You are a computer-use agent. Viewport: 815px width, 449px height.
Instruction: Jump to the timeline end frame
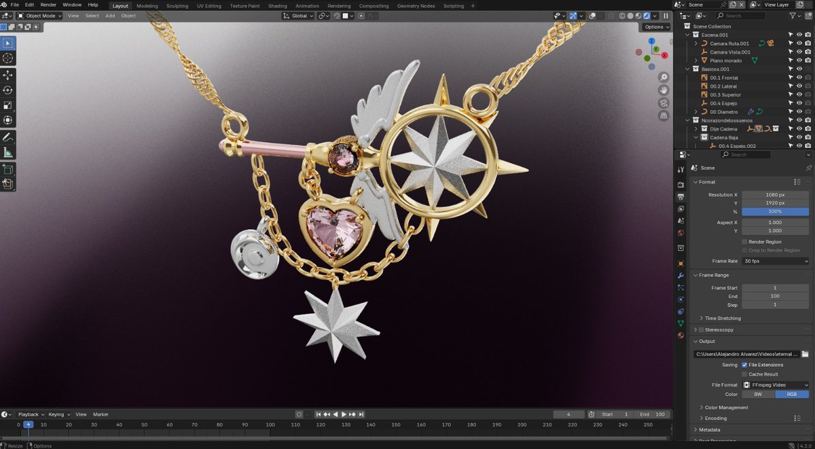click(361, 414)
